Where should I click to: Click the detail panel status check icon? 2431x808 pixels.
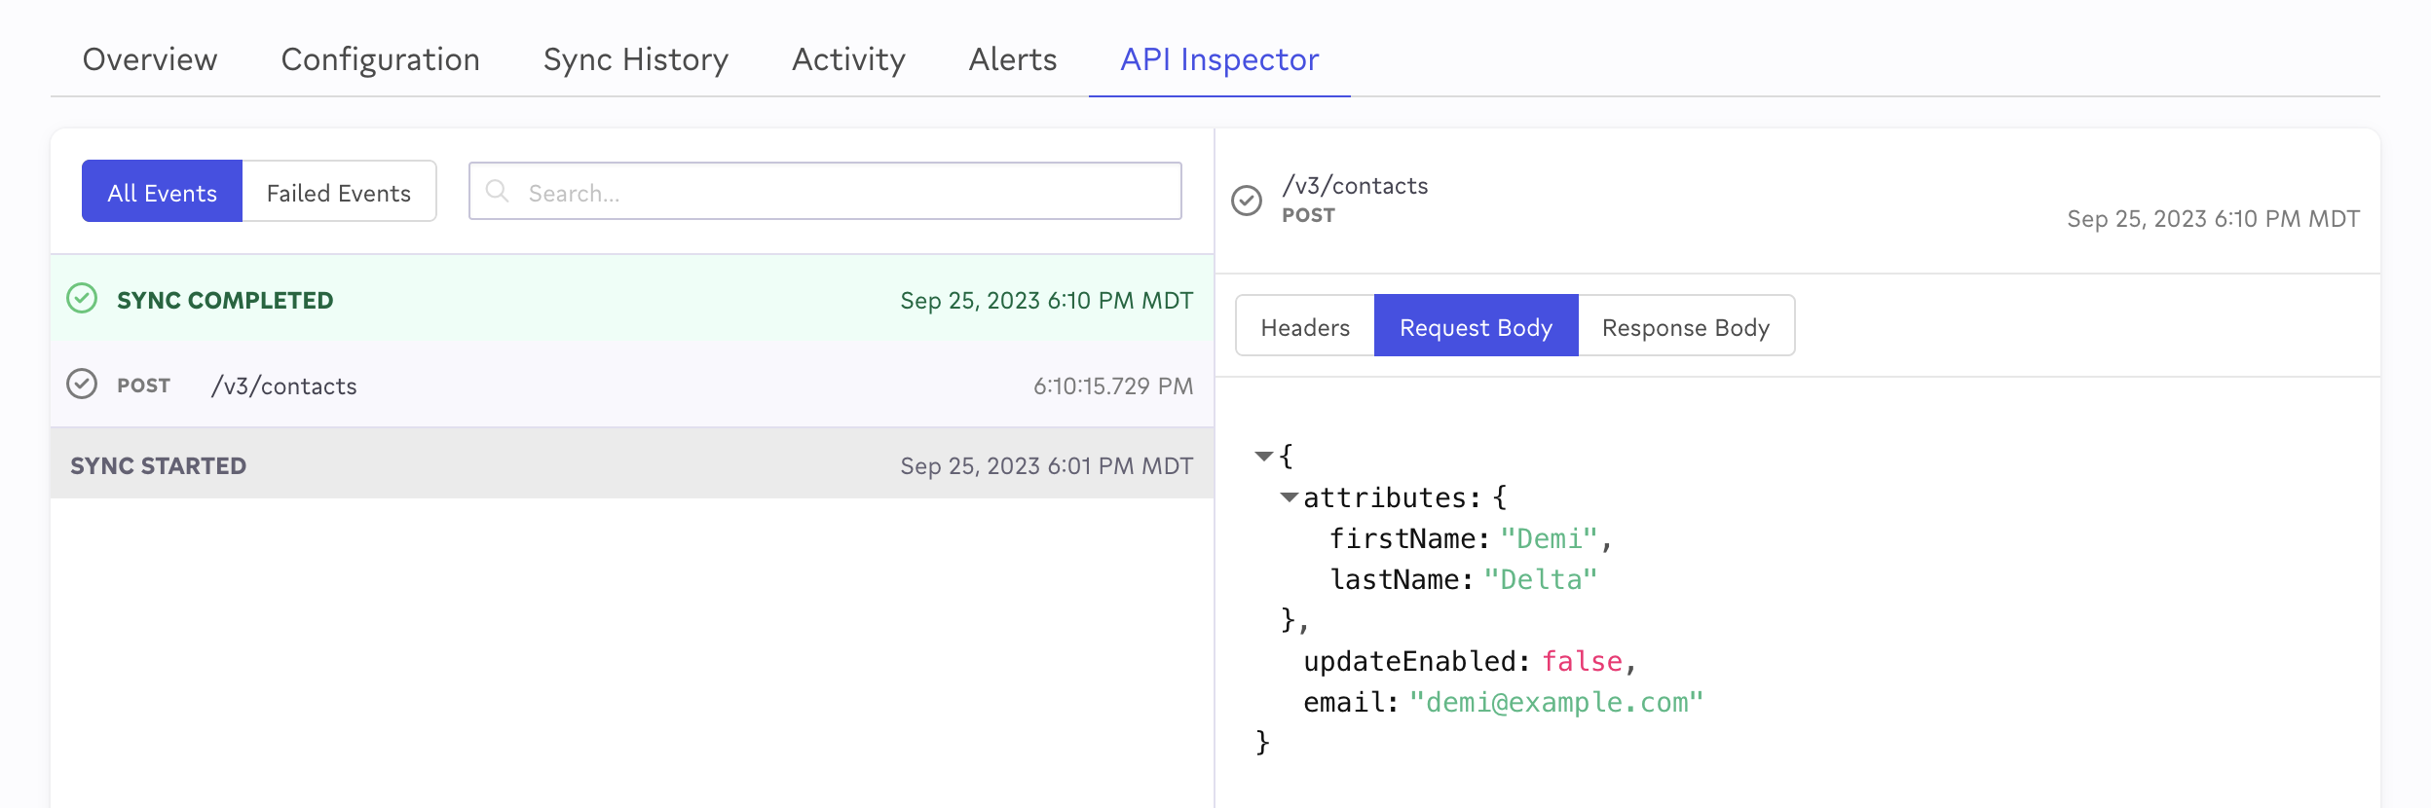(x=1247, y=201)
